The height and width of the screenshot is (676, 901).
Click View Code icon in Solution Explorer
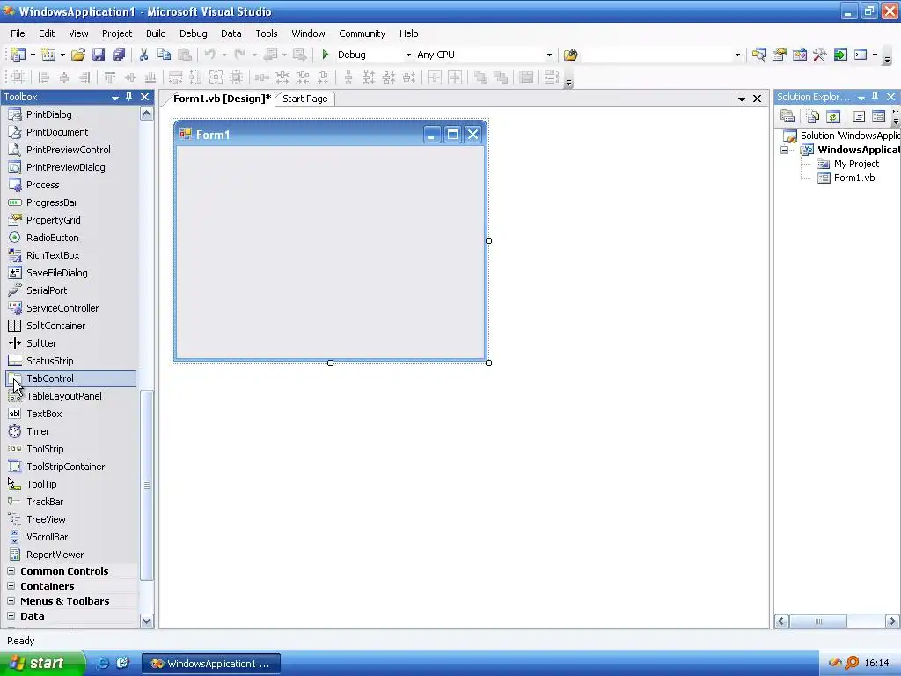(x=859, y=117)
